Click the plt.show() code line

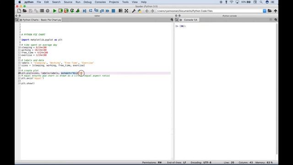[28, 83]
